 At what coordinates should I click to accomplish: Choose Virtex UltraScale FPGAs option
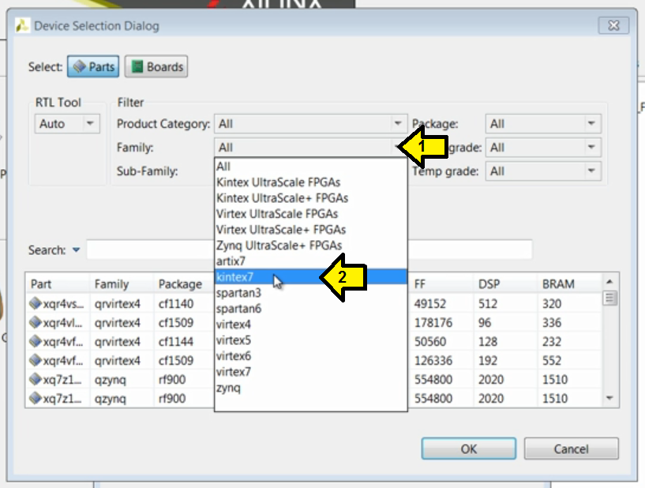(310, 214)
